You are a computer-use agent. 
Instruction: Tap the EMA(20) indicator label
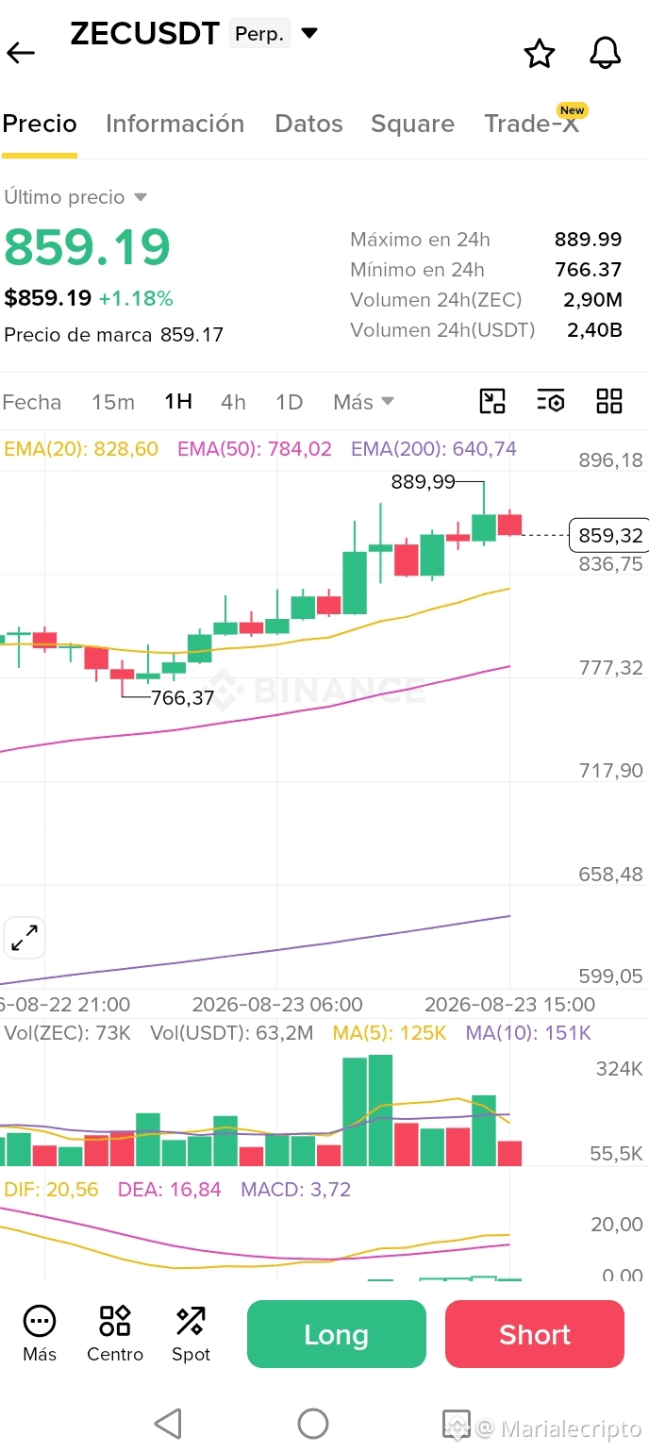81,449
